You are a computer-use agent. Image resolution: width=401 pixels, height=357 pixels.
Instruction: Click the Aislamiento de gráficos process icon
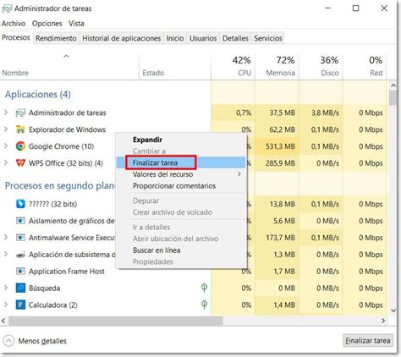coord(20,221)
